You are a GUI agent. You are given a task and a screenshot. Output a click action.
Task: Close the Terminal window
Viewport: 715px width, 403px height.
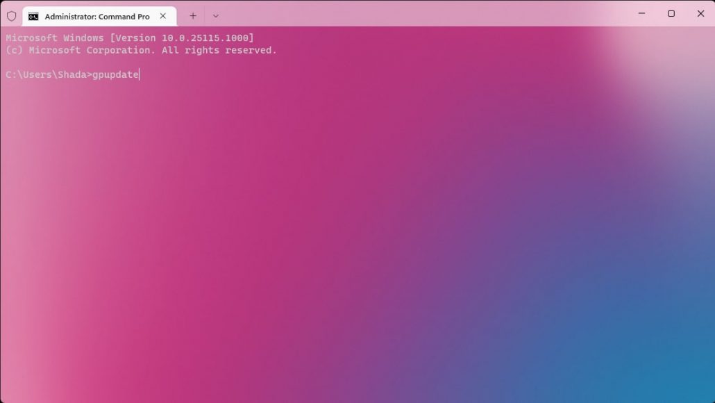(700, 14)
